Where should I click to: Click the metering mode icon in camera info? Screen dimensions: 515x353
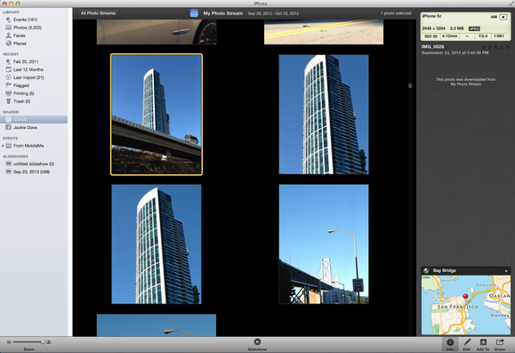point(503,17)
